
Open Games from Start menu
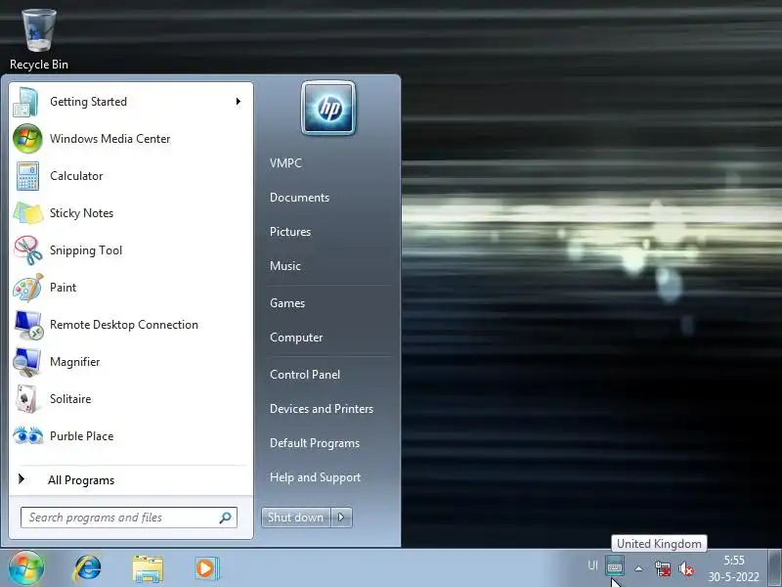[287, 303]
